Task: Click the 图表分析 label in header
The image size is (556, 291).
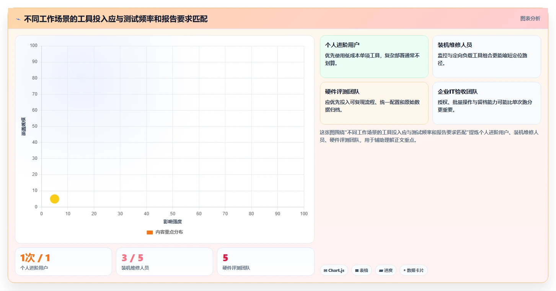Action: (x=530, y=18)
